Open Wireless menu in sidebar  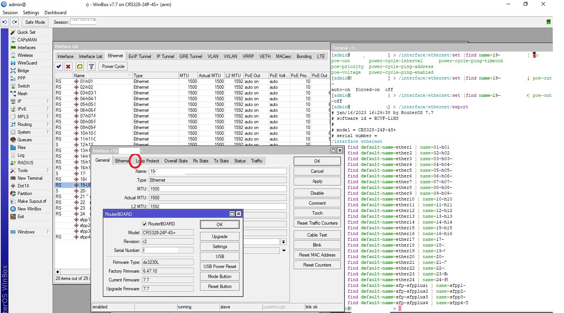click(25, 55)
